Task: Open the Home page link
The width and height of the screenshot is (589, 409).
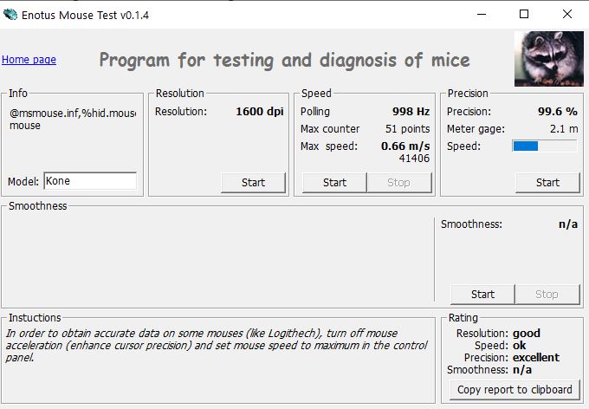Action: [x=29, y=60]
